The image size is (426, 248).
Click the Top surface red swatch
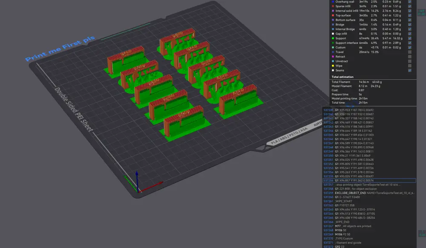coord(333,15)
